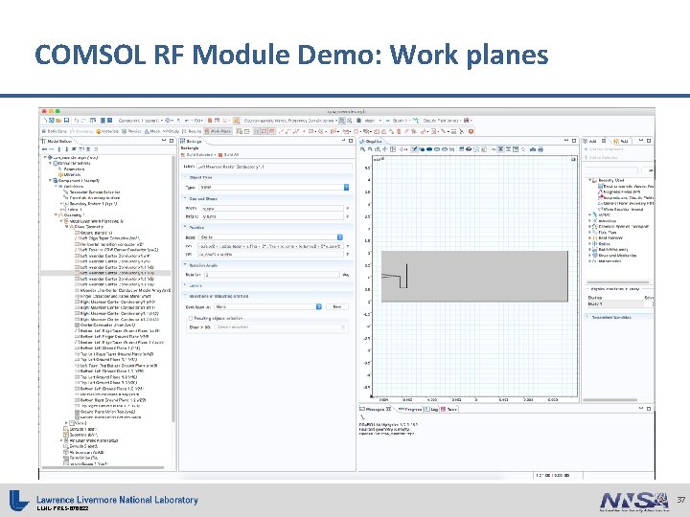Collapse the Component 1 tree node
Screen dimensions: 690x517
click(50, 180)
